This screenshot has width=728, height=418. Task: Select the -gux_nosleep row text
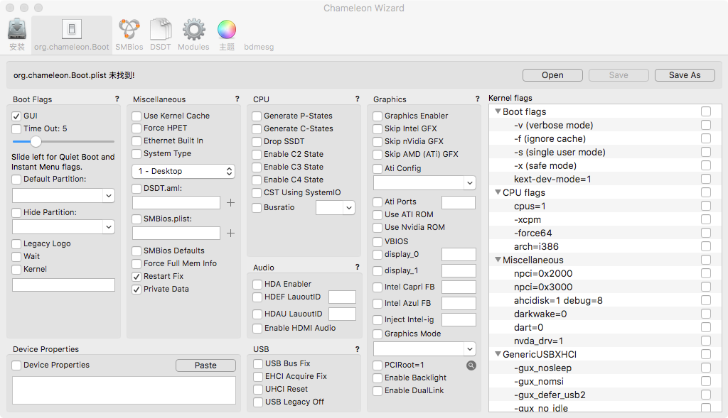[x=542, y=368]
